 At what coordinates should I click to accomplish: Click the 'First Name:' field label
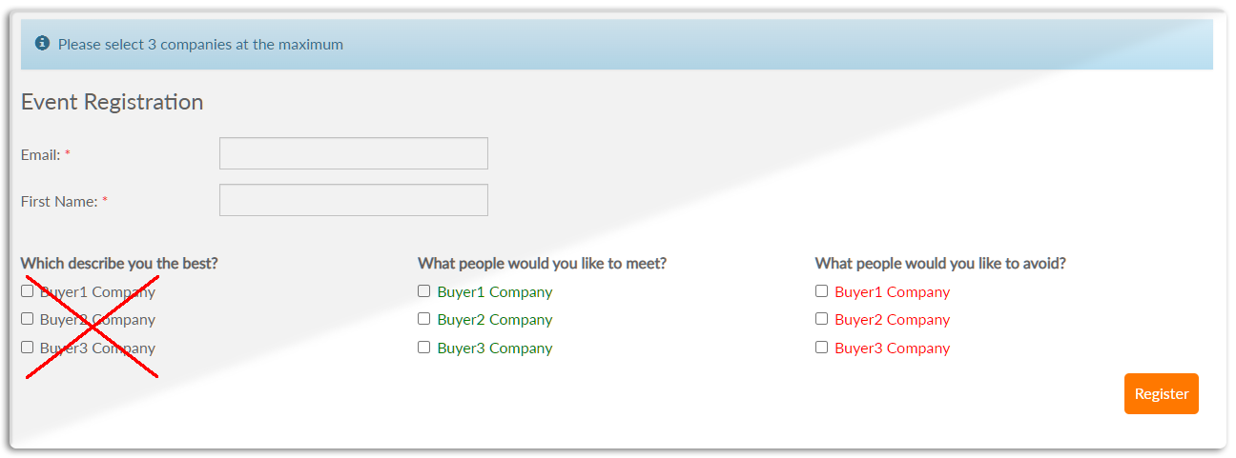pyautogui.click(x=59, y=201)
